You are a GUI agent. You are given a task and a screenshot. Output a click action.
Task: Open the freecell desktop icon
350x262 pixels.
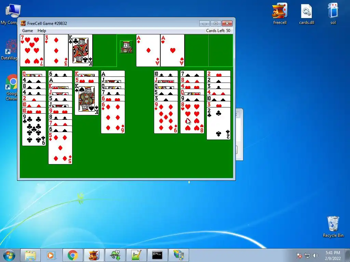(280, 14)
